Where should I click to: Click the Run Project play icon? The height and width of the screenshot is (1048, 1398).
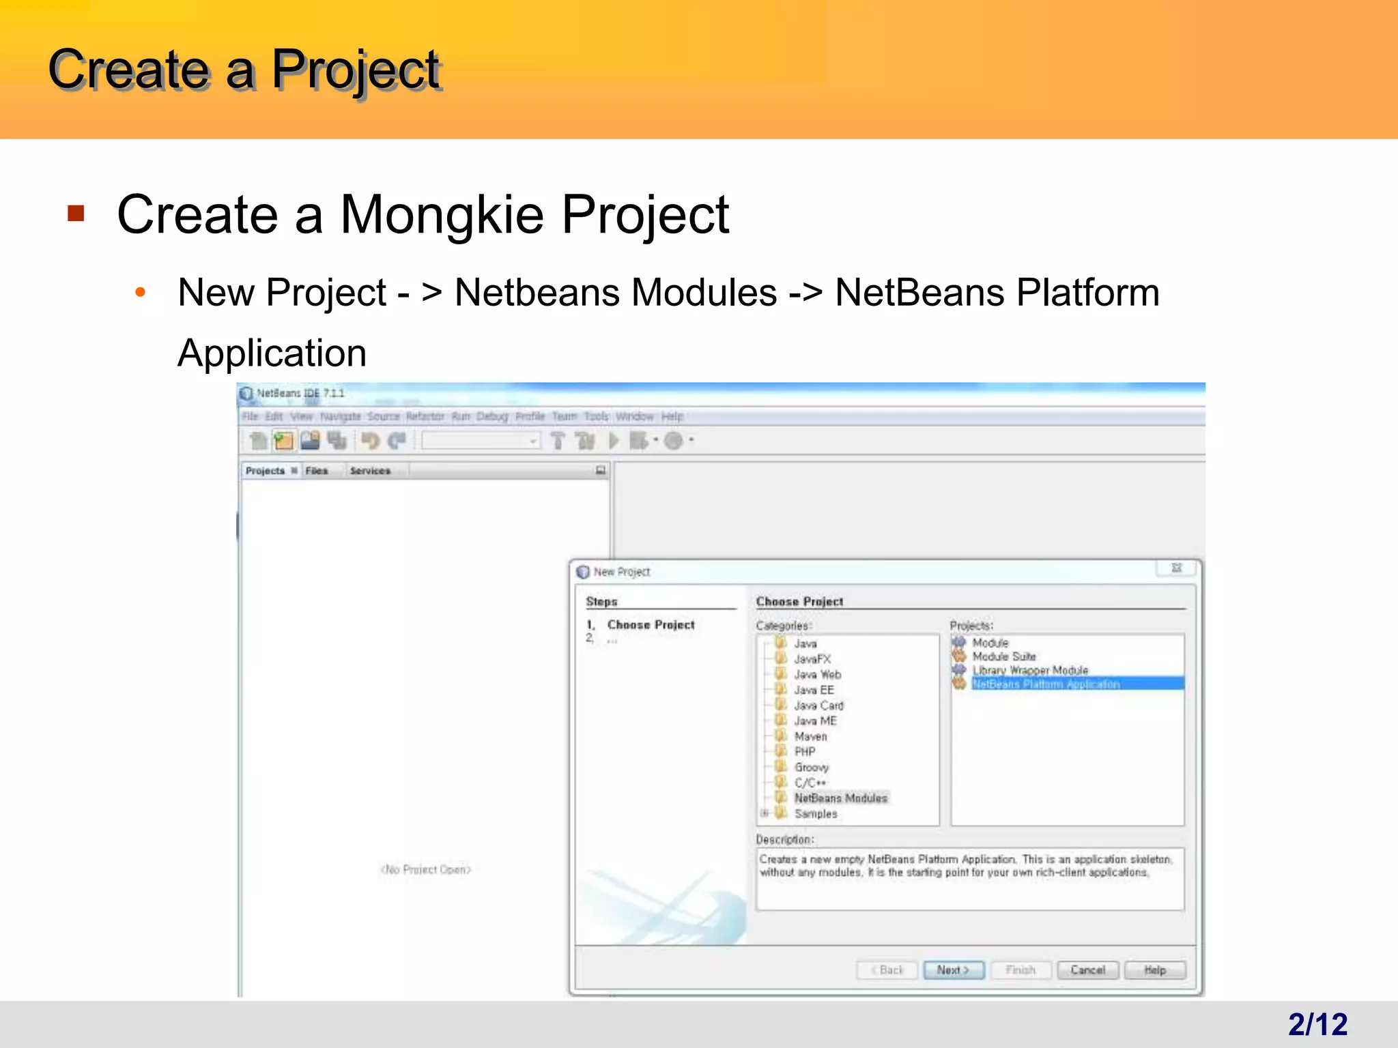(x=614, y=441)
